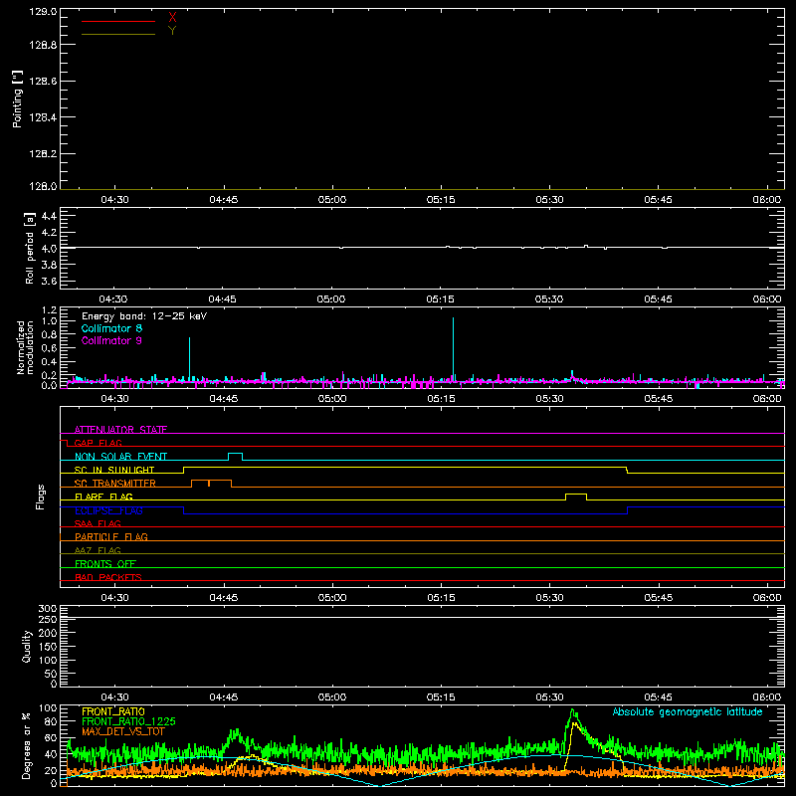Select 'Energy band: 12-25 keV' annotation
The image size is (796, 796).
144,316
